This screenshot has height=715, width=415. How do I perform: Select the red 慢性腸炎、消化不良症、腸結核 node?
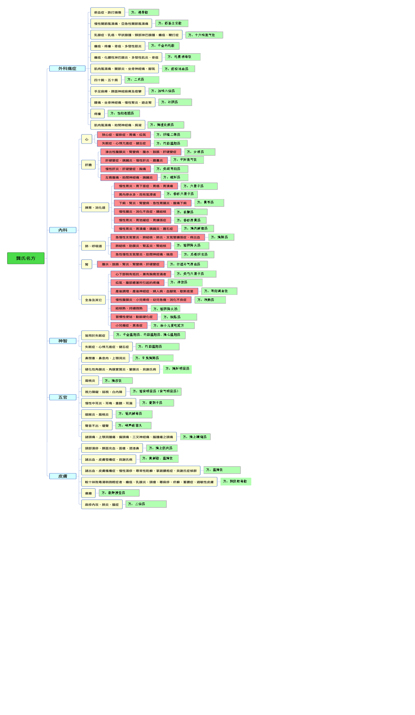coord(142,212)
